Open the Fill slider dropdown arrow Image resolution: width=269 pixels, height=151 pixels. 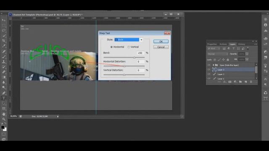tap(247, 60)
